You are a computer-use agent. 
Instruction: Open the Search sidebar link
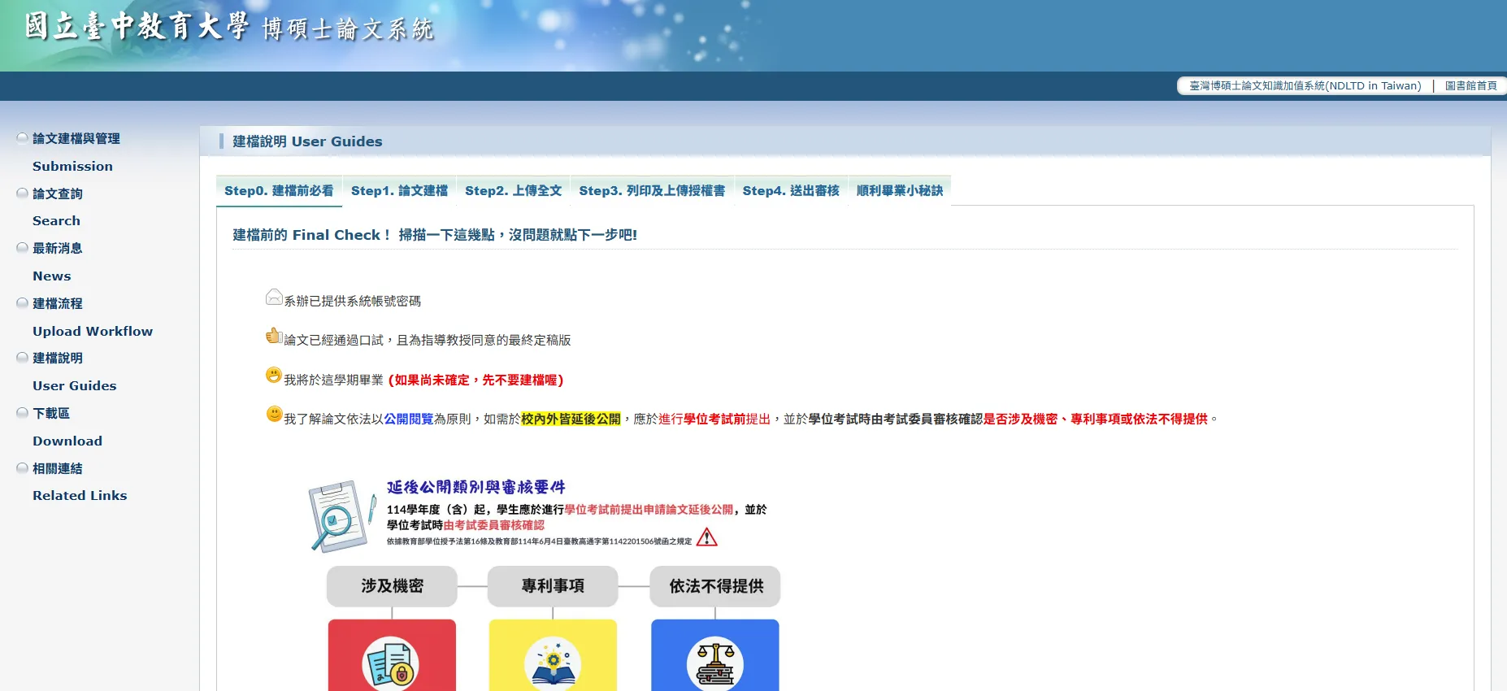click(56, 221)
